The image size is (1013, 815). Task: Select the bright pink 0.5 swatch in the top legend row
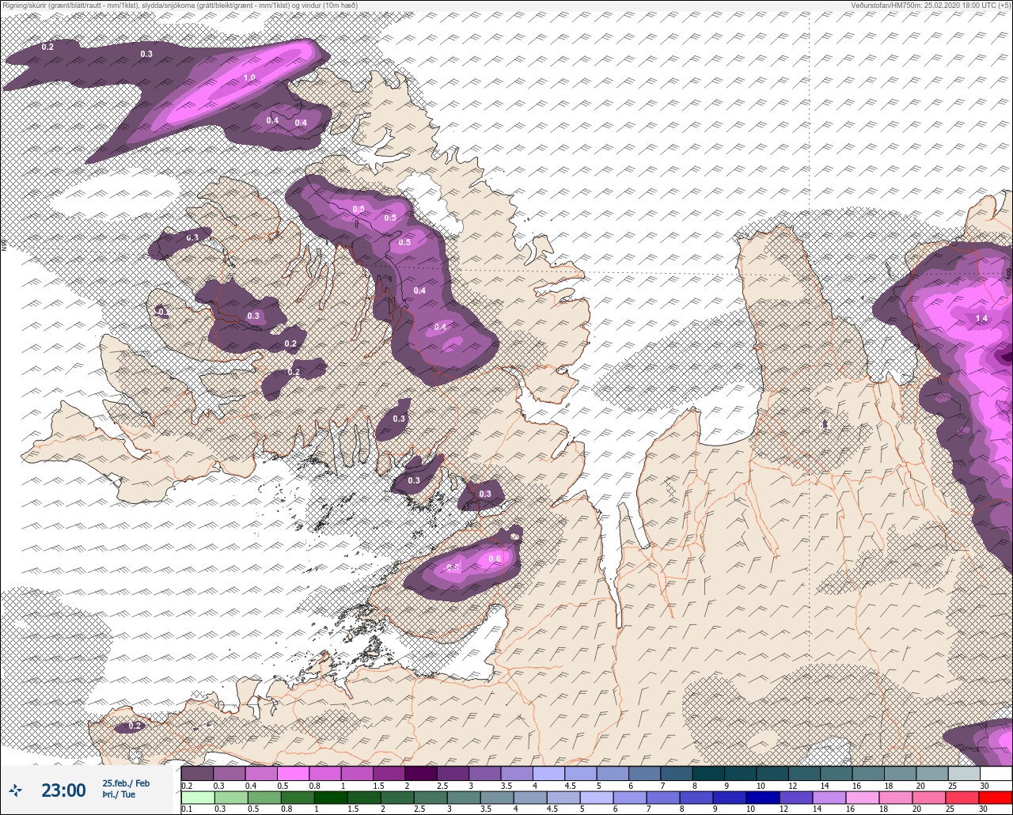[x=293, y=773]
